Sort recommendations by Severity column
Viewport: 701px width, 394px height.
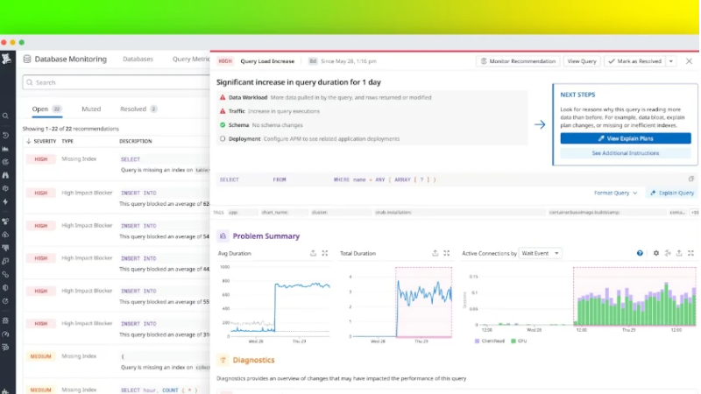pyautogui.click(x=41, y=141)
